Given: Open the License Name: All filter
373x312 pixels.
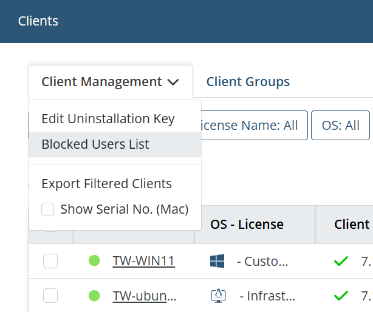Looking at the screenshot, I should pos(255,125).
